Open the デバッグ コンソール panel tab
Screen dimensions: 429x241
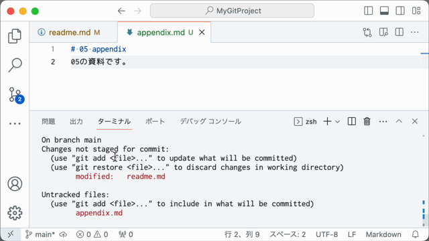coord(210,121)
